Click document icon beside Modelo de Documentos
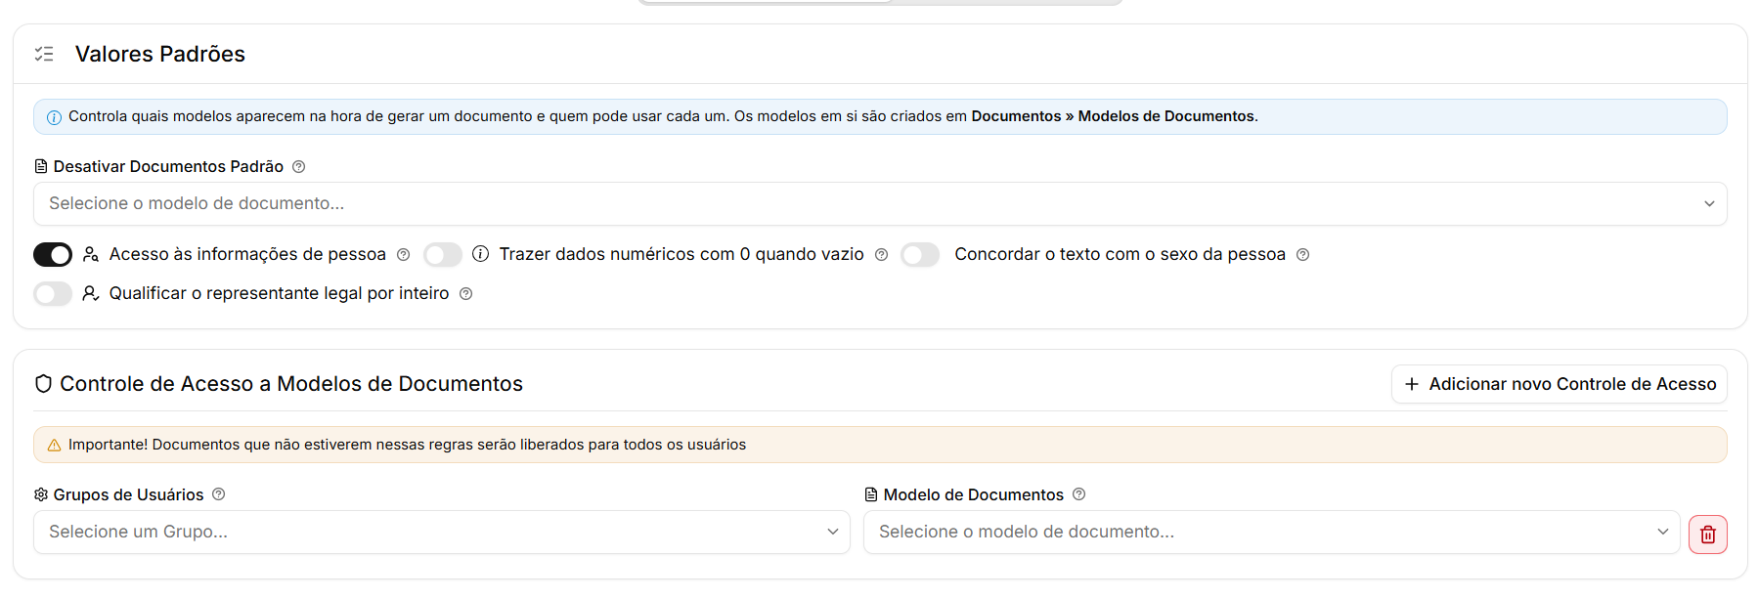Screen dimensions: 1758x599 [871, 495]
